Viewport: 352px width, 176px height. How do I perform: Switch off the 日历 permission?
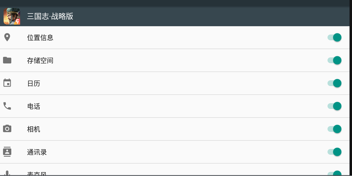tap(334, 83)
